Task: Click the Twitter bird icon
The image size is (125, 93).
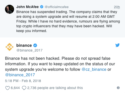Action: [x=117, y=45]
